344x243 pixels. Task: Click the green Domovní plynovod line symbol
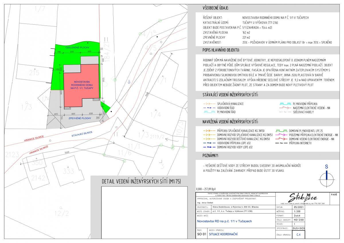point(282,130)
